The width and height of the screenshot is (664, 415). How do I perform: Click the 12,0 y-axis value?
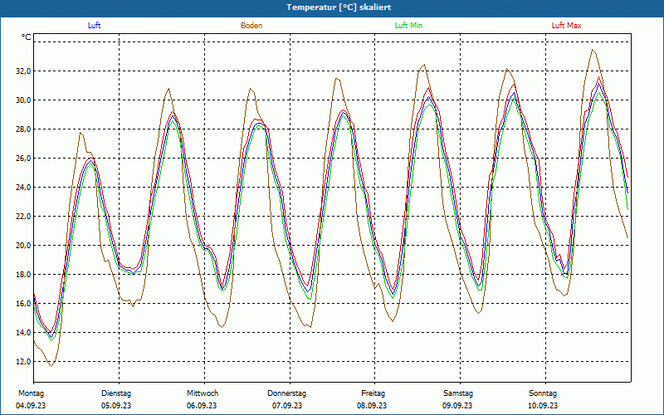pyautogui.click(x=24, y=362)
